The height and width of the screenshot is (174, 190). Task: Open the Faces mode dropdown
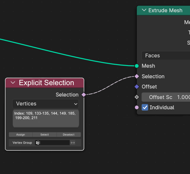tap(166, 55)
